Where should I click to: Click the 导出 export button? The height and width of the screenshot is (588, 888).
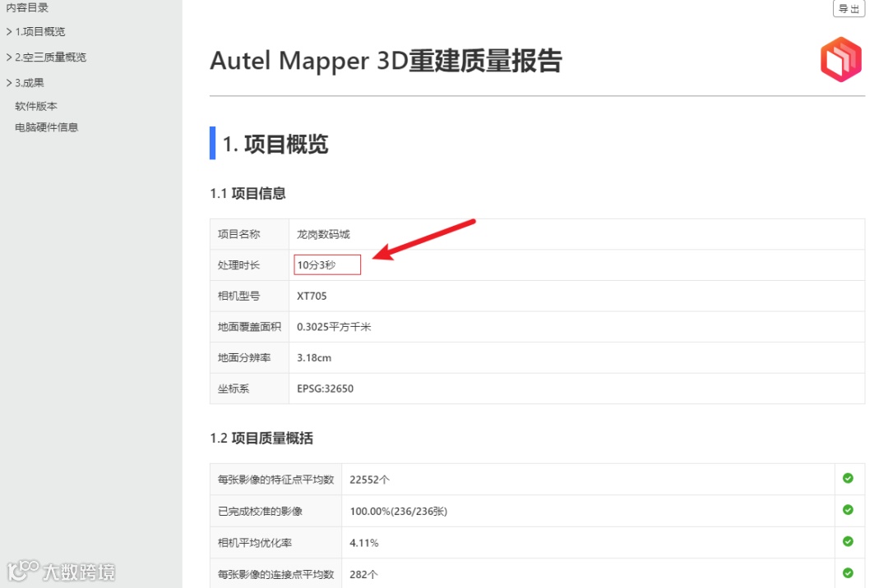849,8
